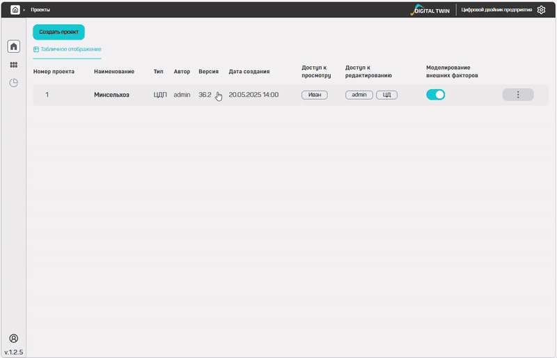Click the Иван view access tag
The image size is (557, 358).
click(x=314, y=95)
